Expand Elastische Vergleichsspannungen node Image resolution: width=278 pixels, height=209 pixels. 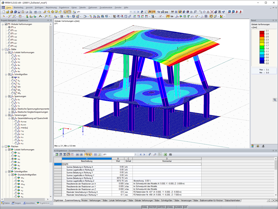(9, 112)
